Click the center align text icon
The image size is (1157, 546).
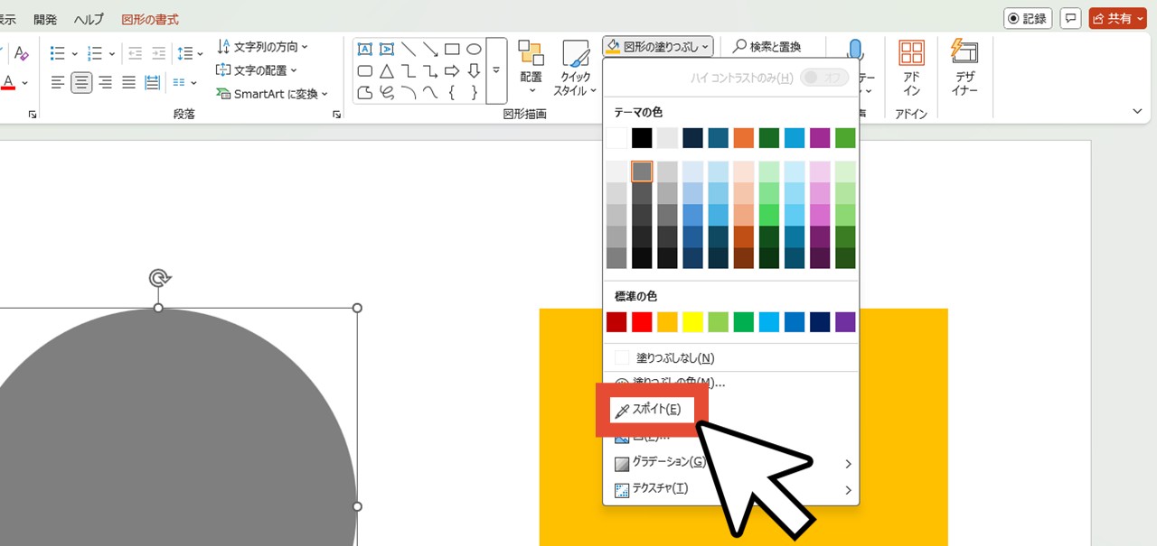pyautogui.click(x=81, y=83)
